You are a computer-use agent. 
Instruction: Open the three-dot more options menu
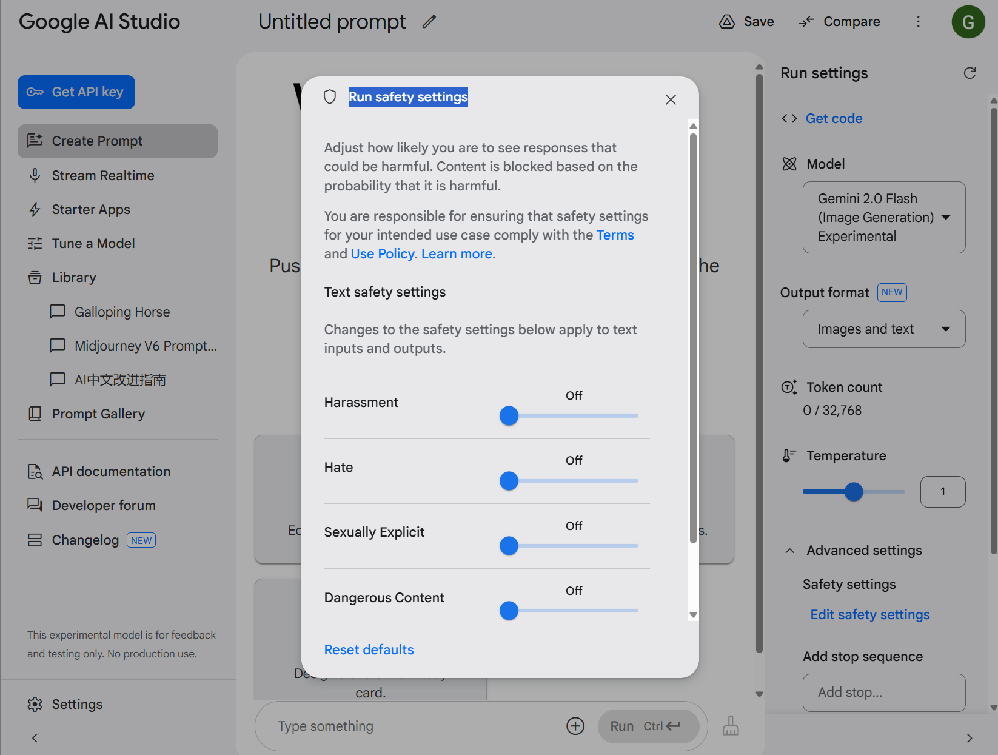point(918,22)
